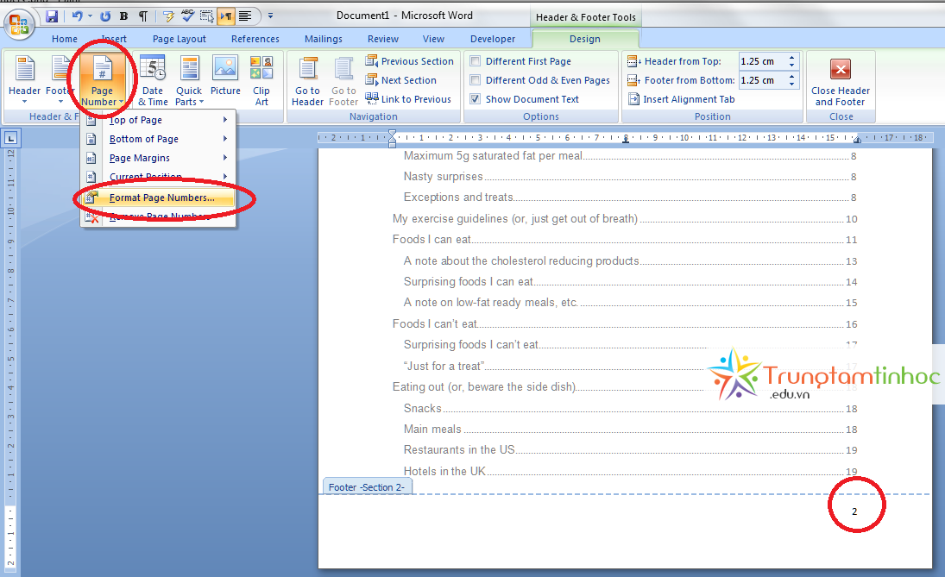
Task: Click the tab selector at the ruler corner
Action: click(x=11, y=139)
